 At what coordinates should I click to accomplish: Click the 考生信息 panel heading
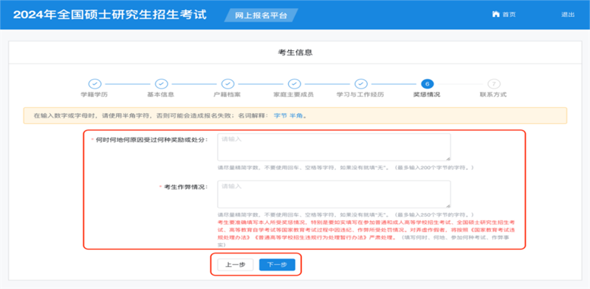click(x=295, y=52)
